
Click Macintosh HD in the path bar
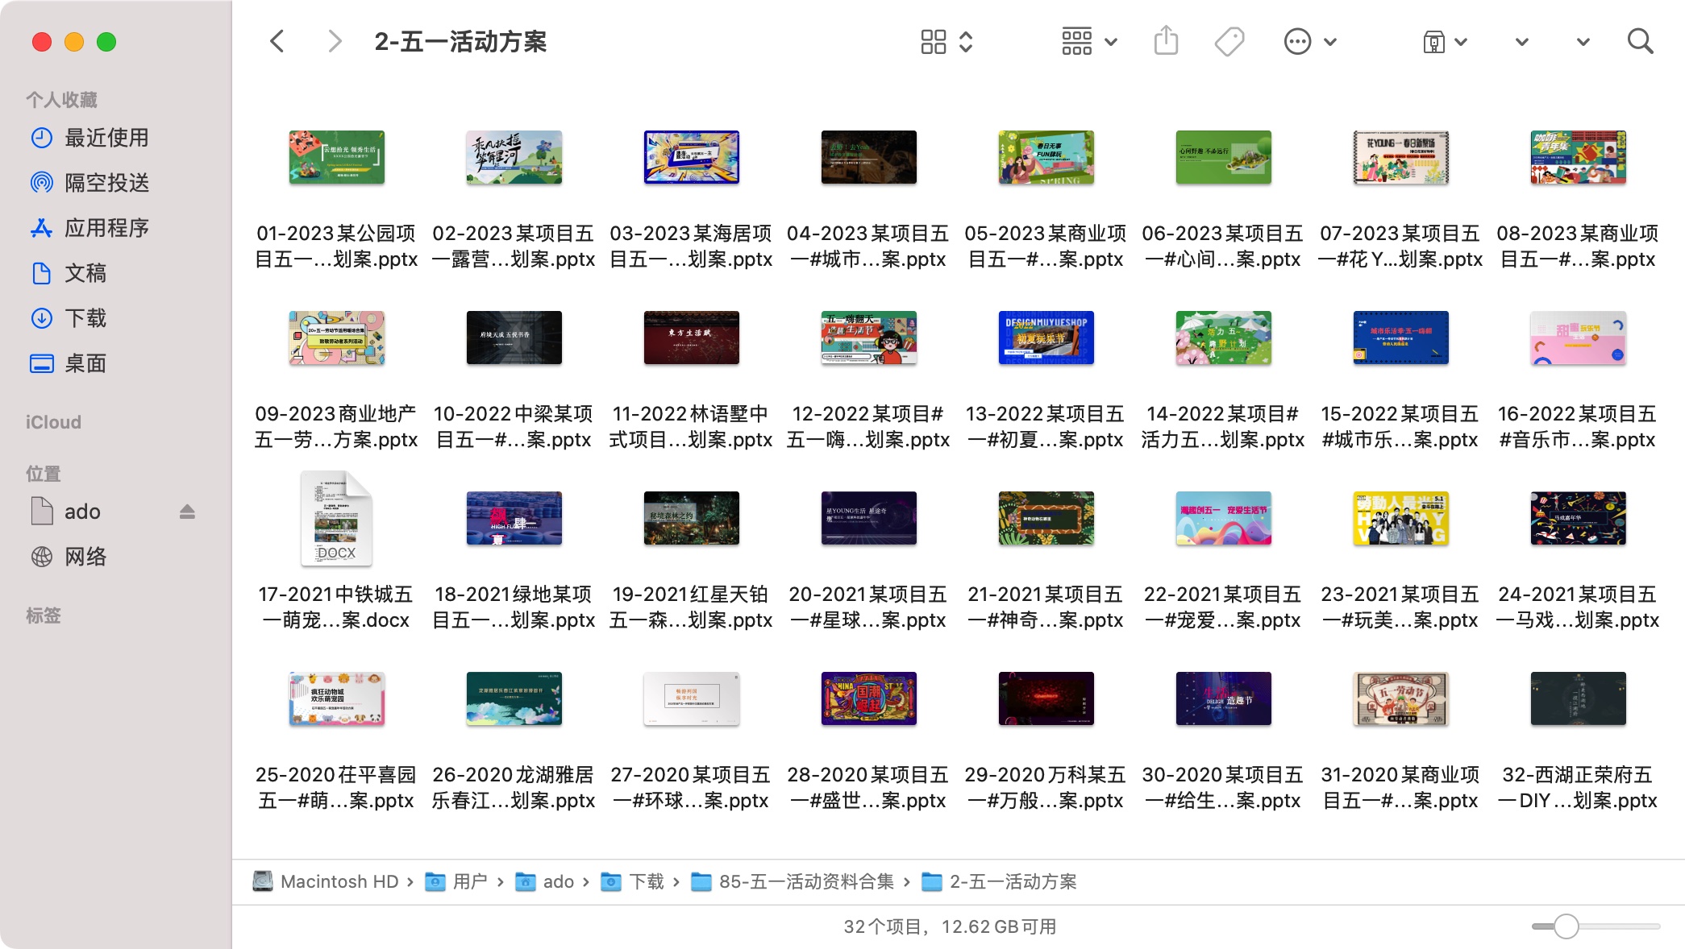coord(339,881)
